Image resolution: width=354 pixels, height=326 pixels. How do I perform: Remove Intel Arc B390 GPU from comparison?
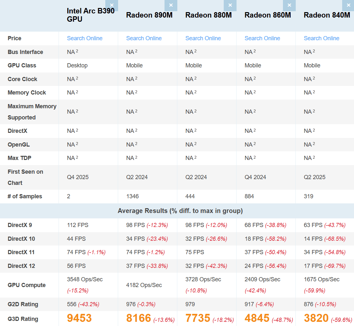[x=112, y=5]
